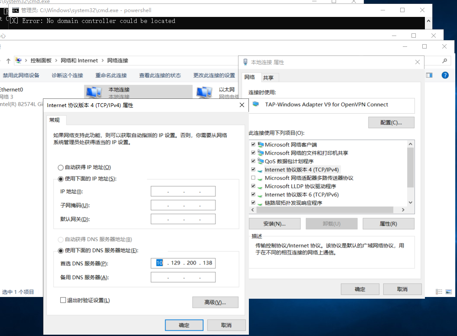Click the up navigation arrow icon
The image size is (457, 336).
[7, 61]
